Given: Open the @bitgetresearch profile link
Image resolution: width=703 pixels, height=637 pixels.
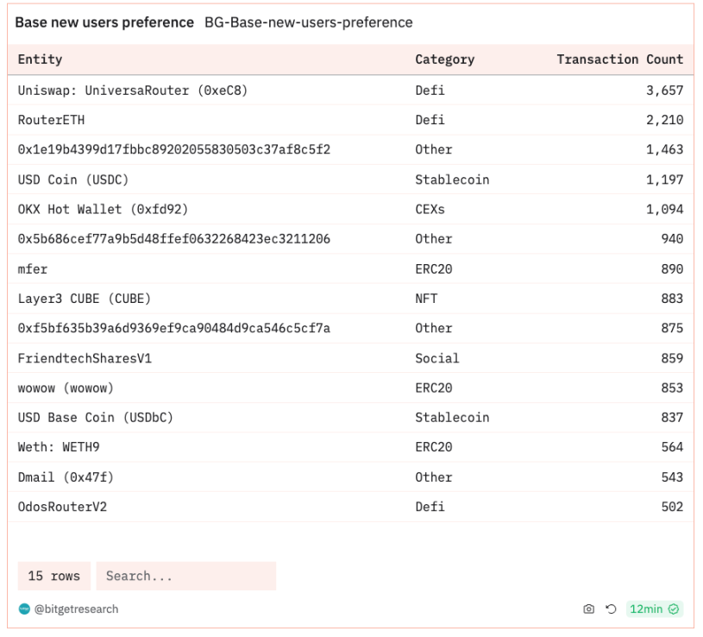Looking at the screenshot, I should 76,609.
